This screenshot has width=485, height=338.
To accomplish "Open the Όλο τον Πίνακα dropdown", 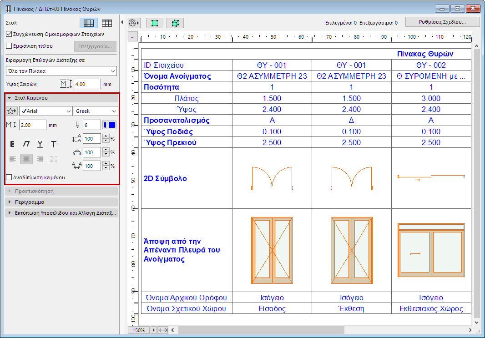I will (x=61, y=71).
